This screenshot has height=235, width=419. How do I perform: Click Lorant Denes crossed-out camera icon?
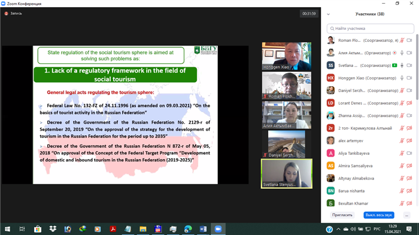coord(409,103)
